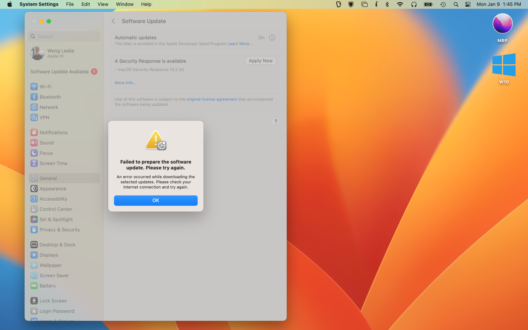The image size is (528, 330).
Task: Go back with the chevron arrow
Action: coord(113,21)
